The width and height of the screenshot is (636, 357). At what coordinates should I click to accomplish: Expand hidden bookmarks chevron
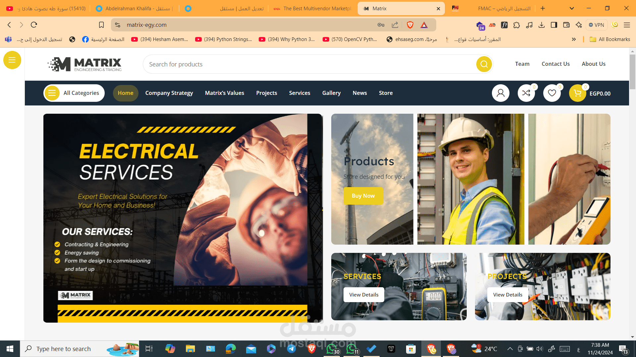click(574, 39)
